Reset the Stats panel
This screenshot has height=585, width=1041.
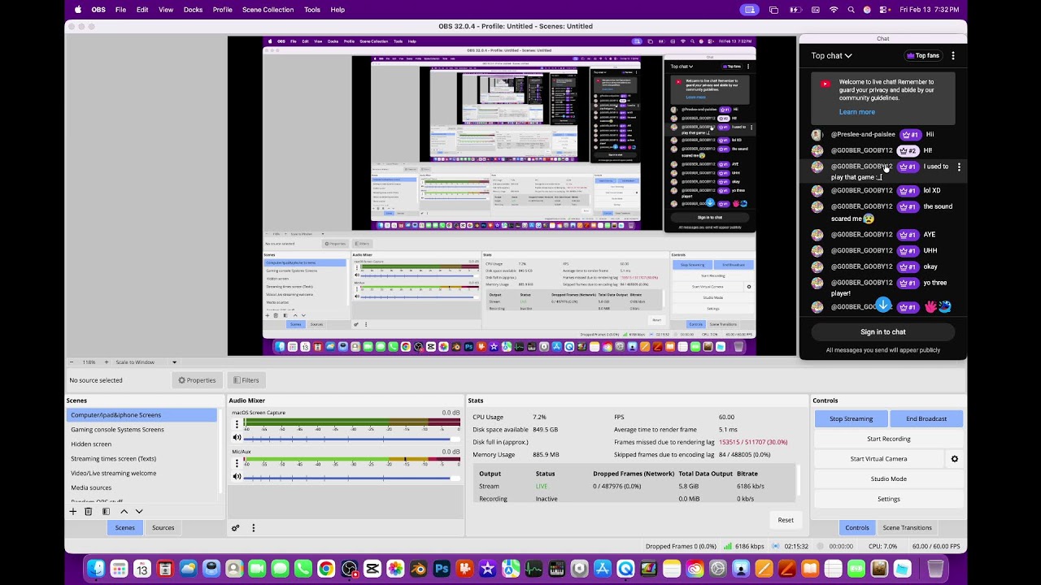786,520
